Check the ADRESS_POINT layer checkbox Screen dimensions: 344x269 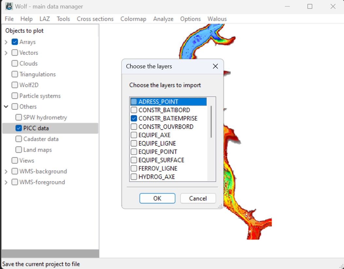pyautogui.click(x=134, y=102)
